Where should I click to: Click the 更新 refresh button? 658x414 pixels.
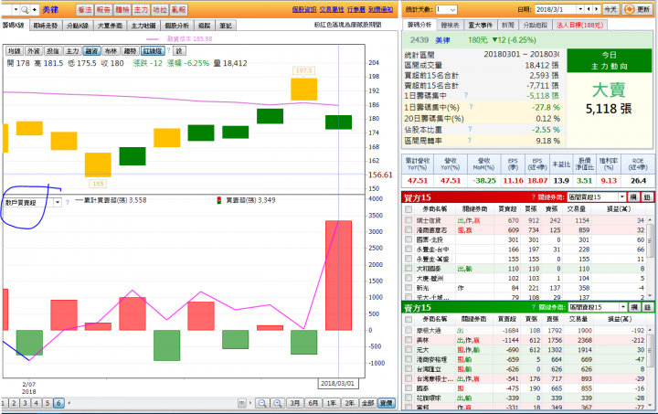coord(638,9)
